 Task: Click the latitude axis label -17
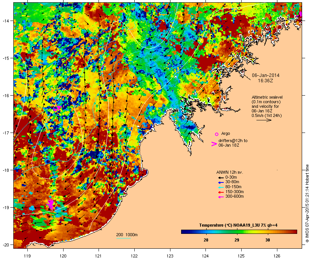(x=5, y=133)
